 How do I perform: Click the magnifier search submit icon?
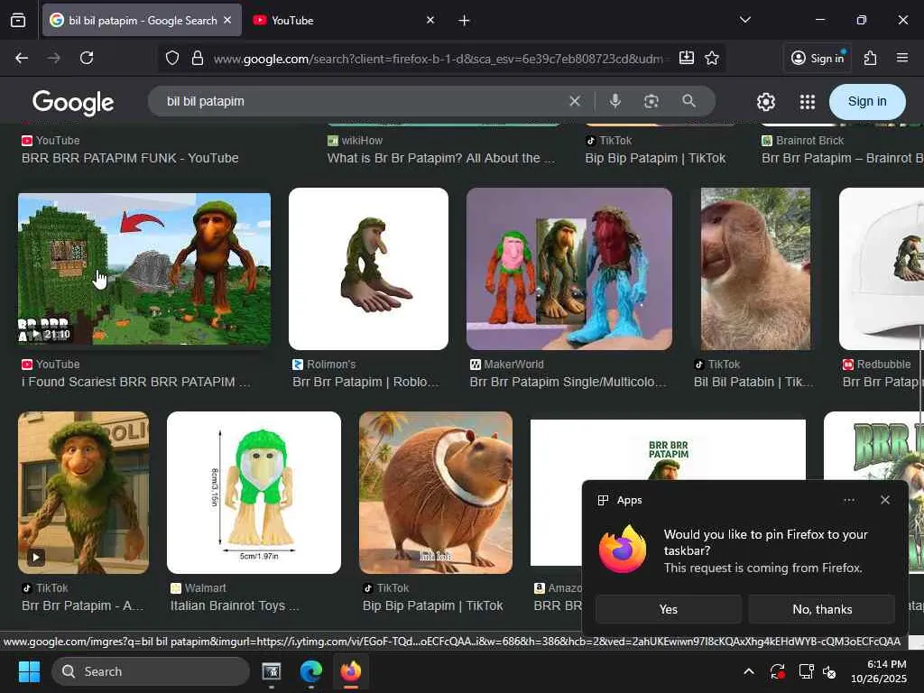coord(688,101)
